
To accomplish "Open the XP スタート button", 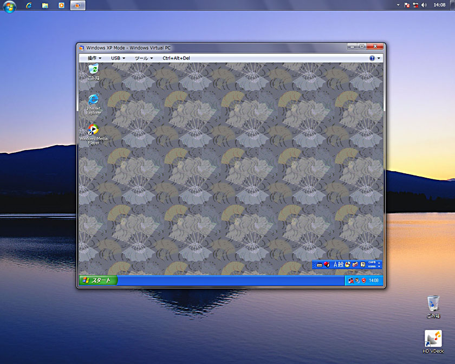I will [98, 281].
